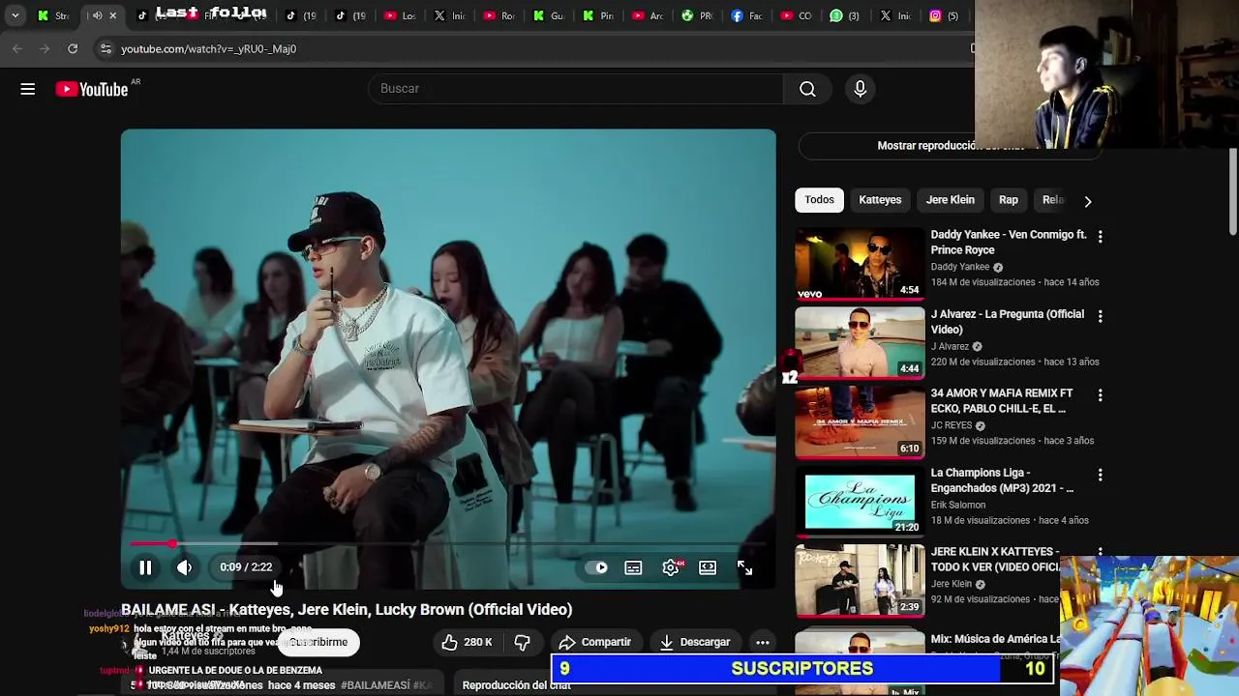Open the browser tab search dropdown
The height and width of the screenshot is (696, 1239).
click(15, 15)
